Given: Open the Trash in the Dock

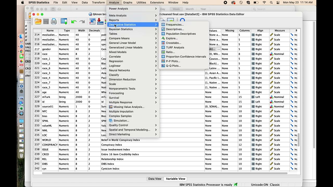Looking at the screenshot, I should pos(21,155).
